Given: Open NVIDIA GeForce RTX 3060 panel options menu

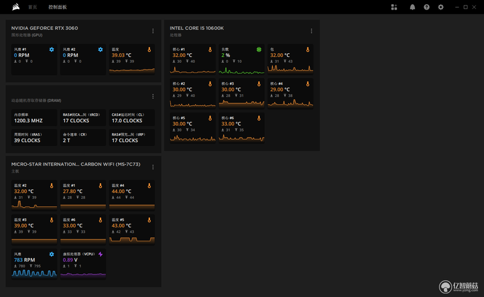Looking at the screenshot, I should (x=153, y=31).
